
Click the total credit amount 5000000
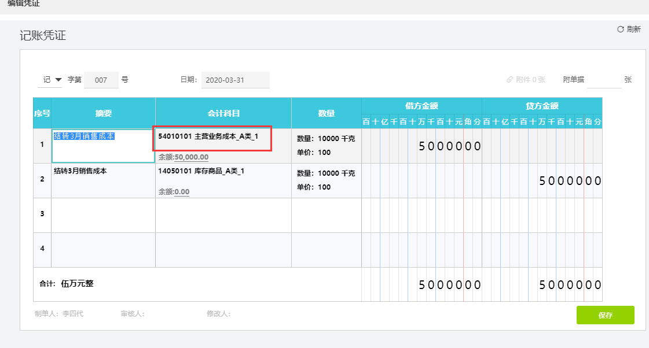point(570,285)
